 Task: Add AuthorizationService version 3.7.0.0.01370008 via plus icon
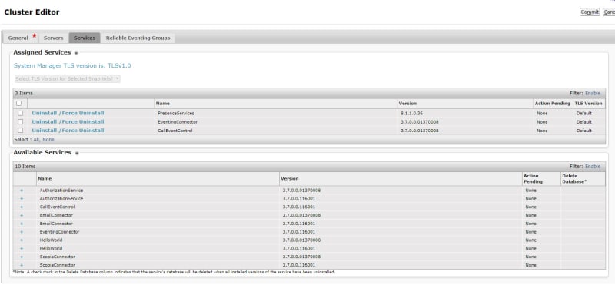coord(22,191)
